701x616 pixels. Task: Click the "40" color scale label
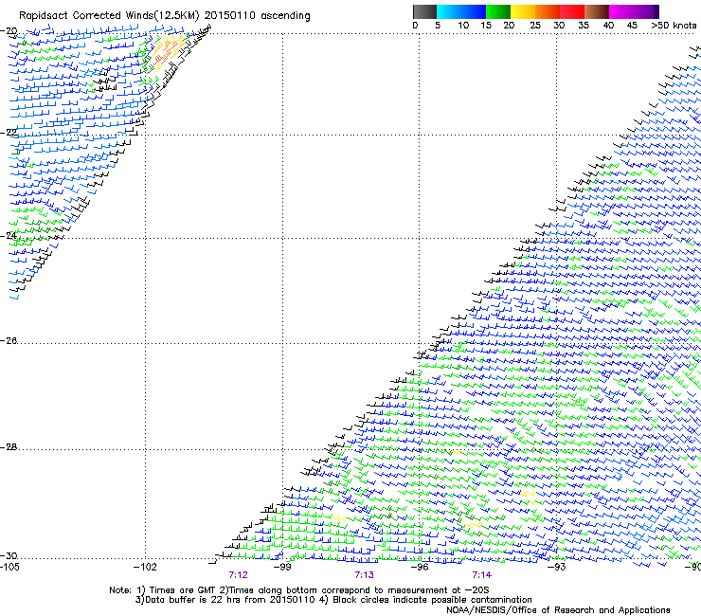608,26
